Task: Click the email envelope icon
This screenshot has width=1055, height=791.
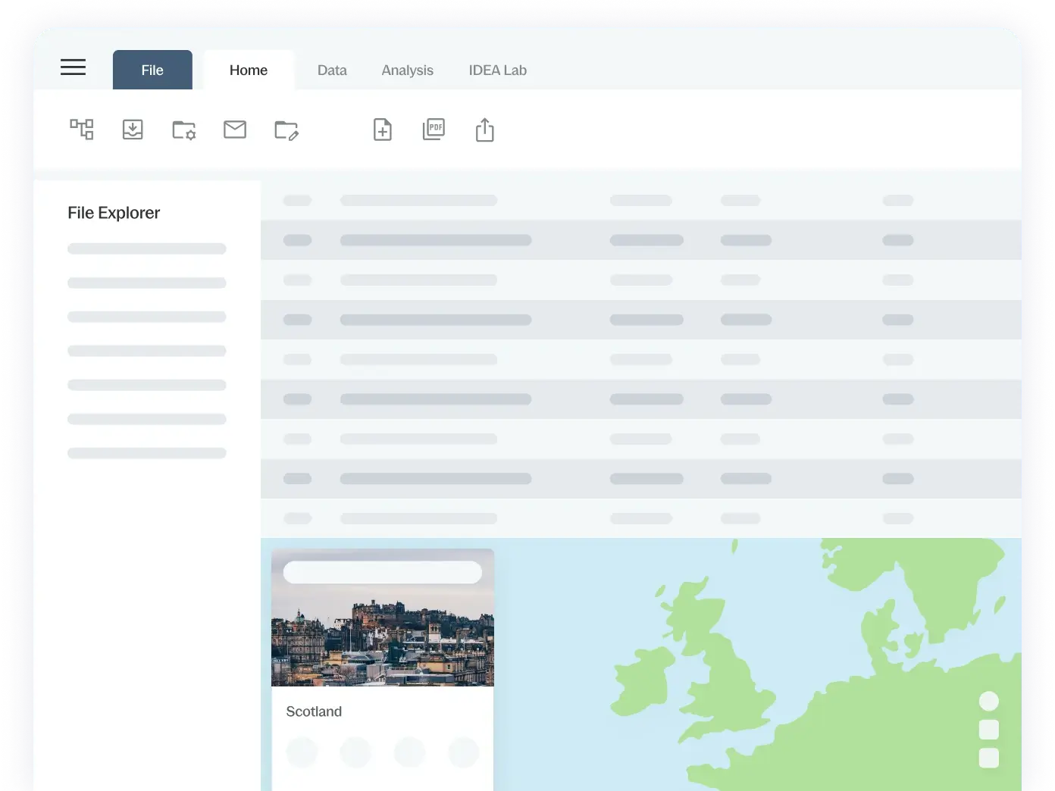Action: [x=235, y=130]
